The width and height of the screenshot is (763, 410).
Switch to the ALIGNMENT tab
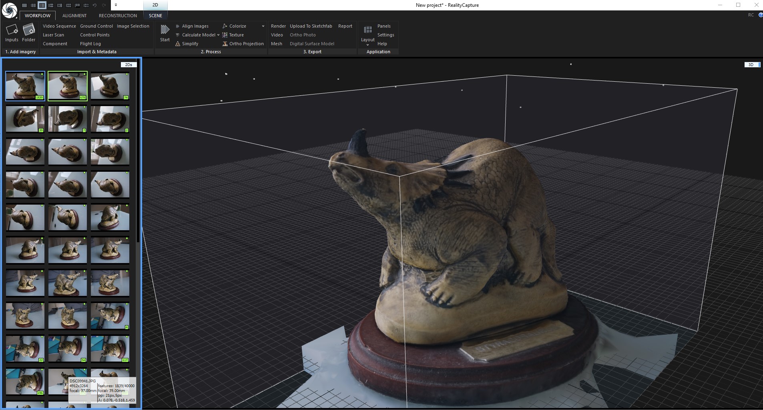74,16
